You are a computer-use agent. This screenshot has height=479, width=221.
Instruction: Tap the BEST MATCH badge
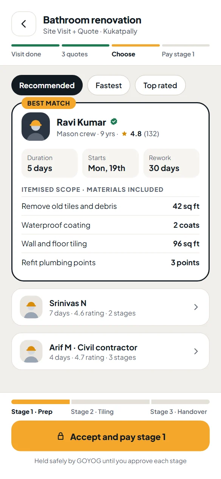49,103
